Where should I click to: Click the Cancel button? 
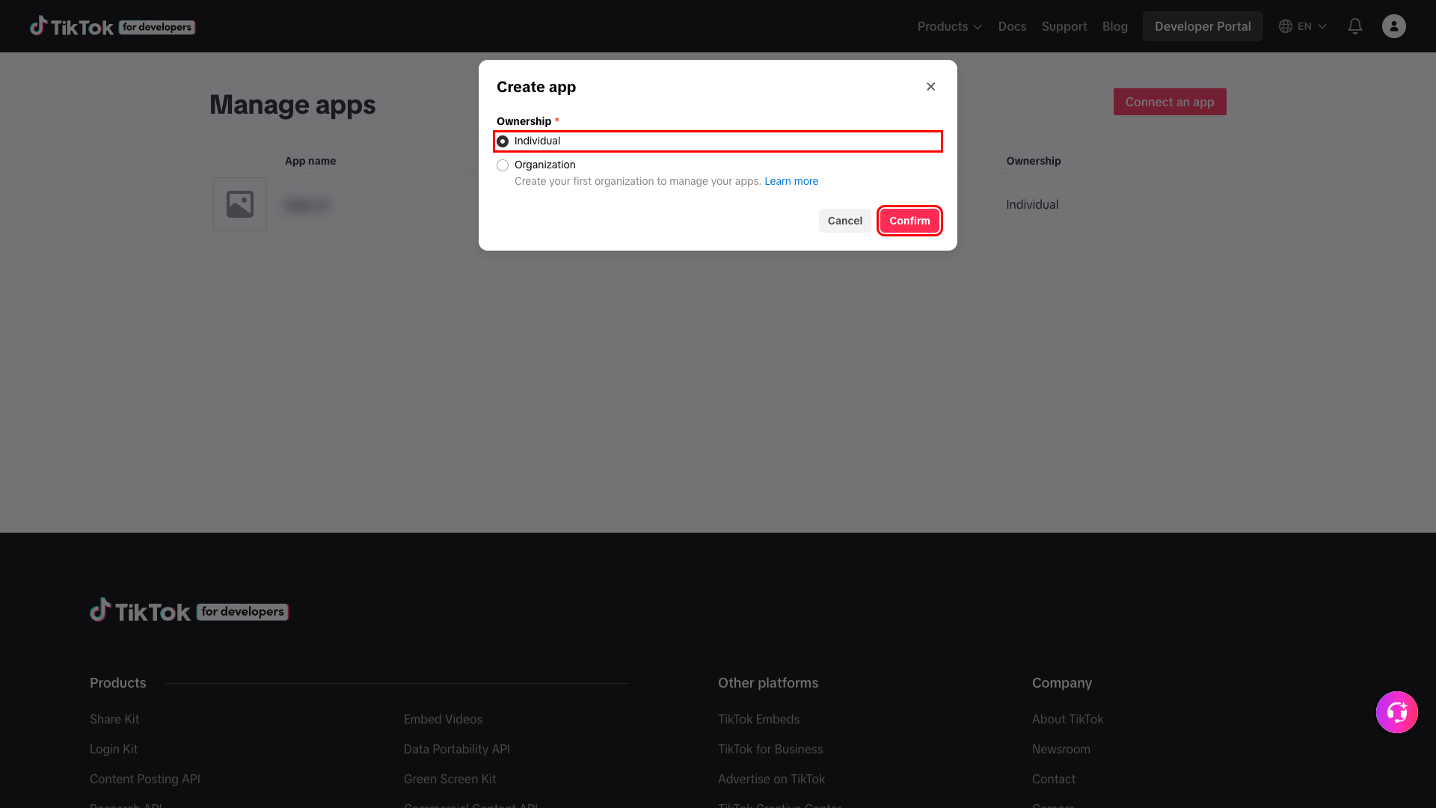[x=845, y=221]
